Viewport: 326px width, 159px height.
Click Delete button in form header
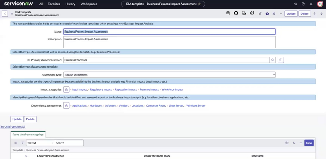(x=304, y=14)
